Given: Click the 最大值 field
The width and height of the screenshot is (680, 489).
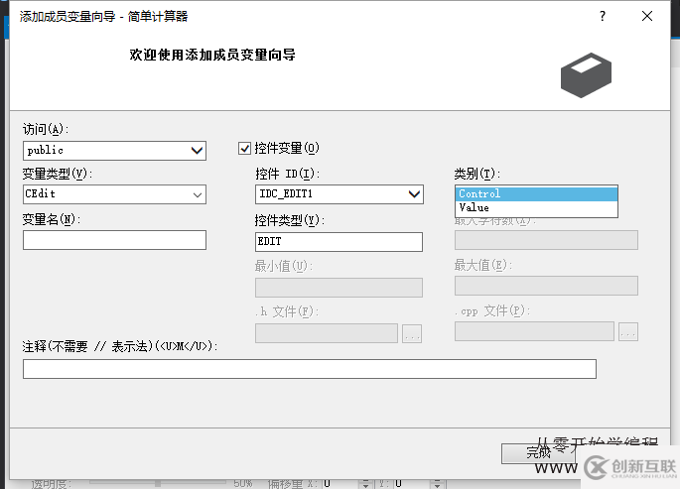Looking at the screenshot, I should pyautogui.click(x=546, y=286).
